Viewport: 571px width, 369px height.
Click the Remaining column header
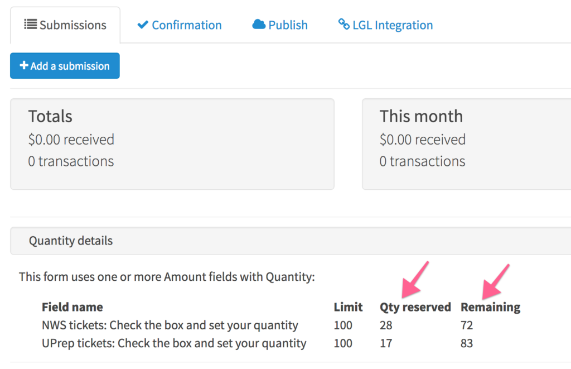coord(491,307)
